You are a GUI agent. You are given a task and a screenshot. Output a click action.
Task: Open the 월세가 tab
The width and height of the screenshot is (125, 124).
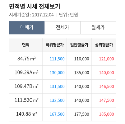(98, 28)
